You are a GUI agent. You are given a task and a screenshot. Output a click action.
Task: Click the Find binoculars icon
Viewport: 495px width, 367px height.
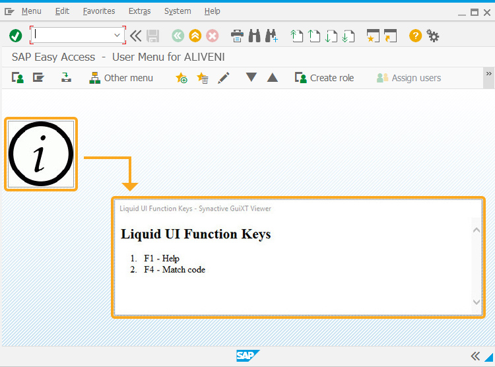(255, 36)
